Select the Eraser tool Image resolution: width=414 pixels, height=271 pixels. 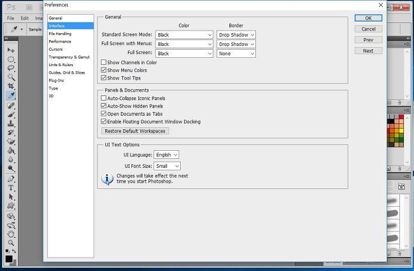pos(11,141)
